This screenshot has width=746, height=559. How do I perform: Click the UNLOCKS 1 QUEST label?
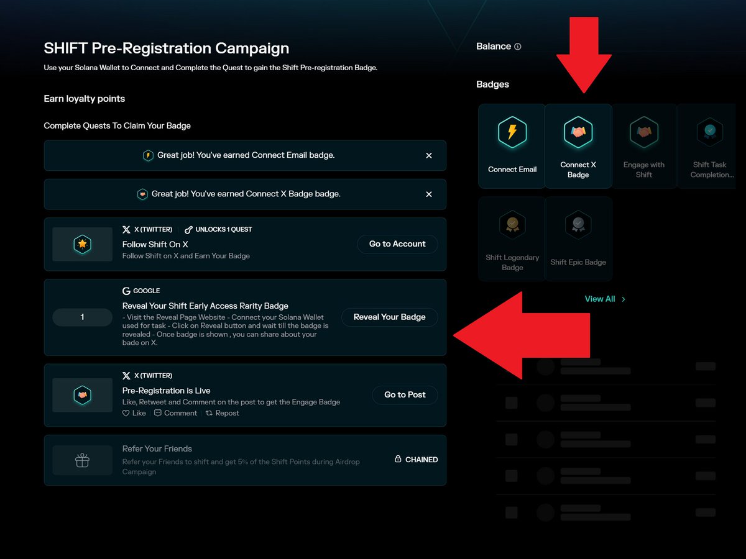(224, 229)
